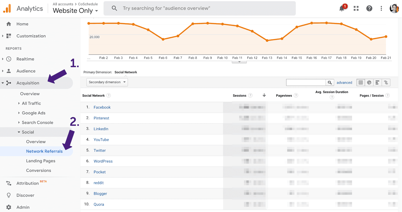Click help icon next to Pages / Session
The image size is (402, 212).
point(387,95)
